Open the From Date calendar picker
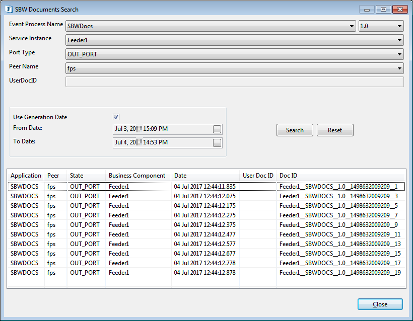413x321 pixels. pyautogui.click(x=217, y=129)
